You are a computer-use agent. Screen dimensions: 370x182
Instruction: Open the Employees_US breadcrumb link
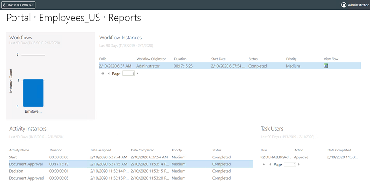click(x=69, y=18)
